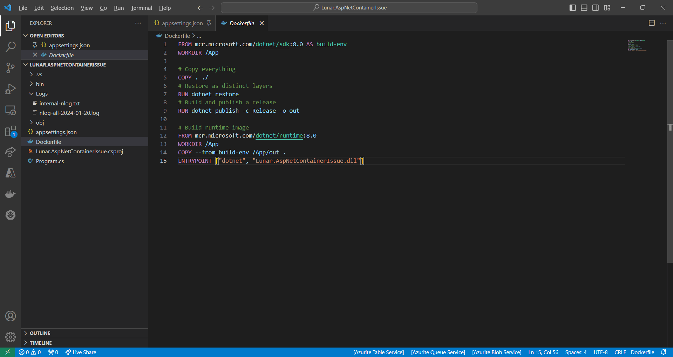
Task: Open the Docker view
Action: pos(11,194)
